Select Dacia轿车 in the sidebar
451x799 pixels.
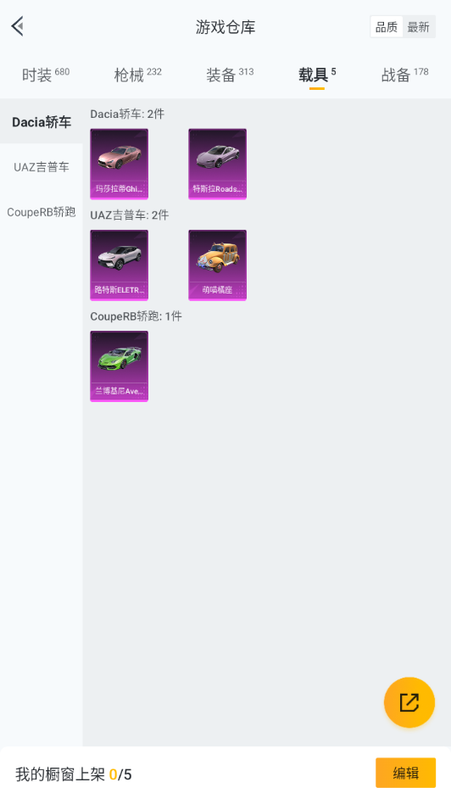click(x=42, y=122)
